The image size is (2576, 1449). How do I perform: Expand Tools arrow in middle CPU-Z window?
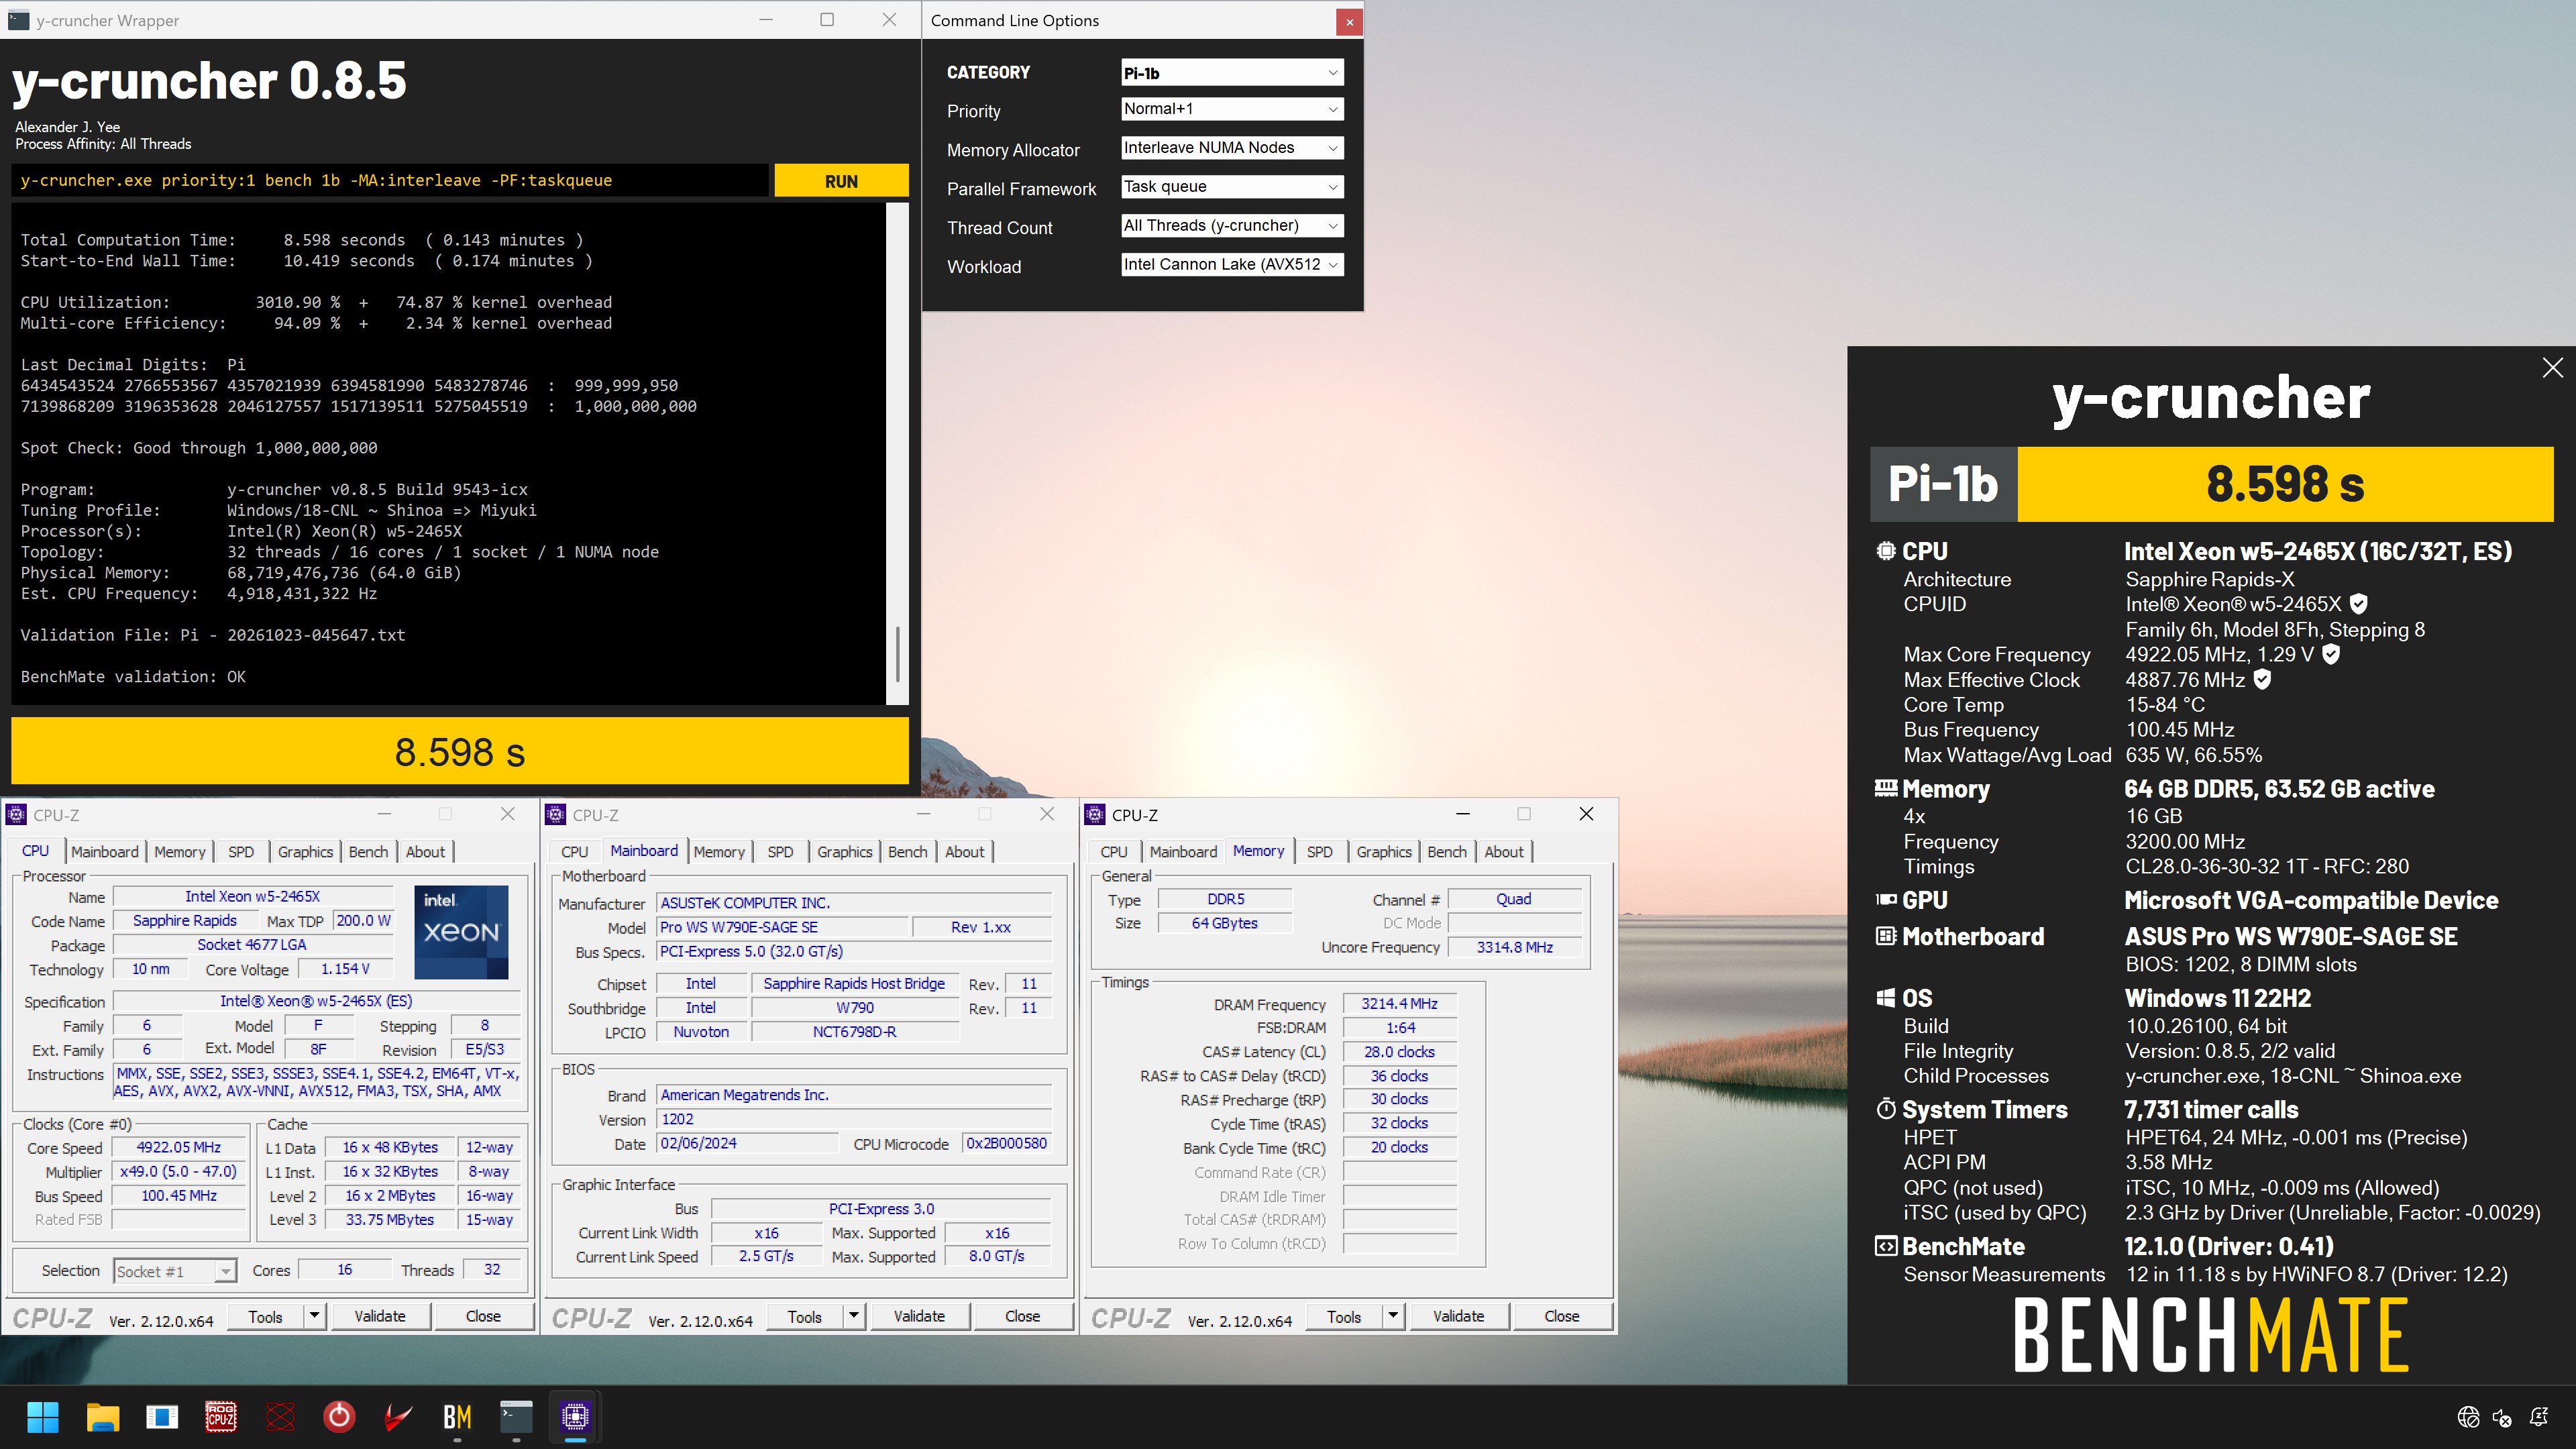[853, 1316]
